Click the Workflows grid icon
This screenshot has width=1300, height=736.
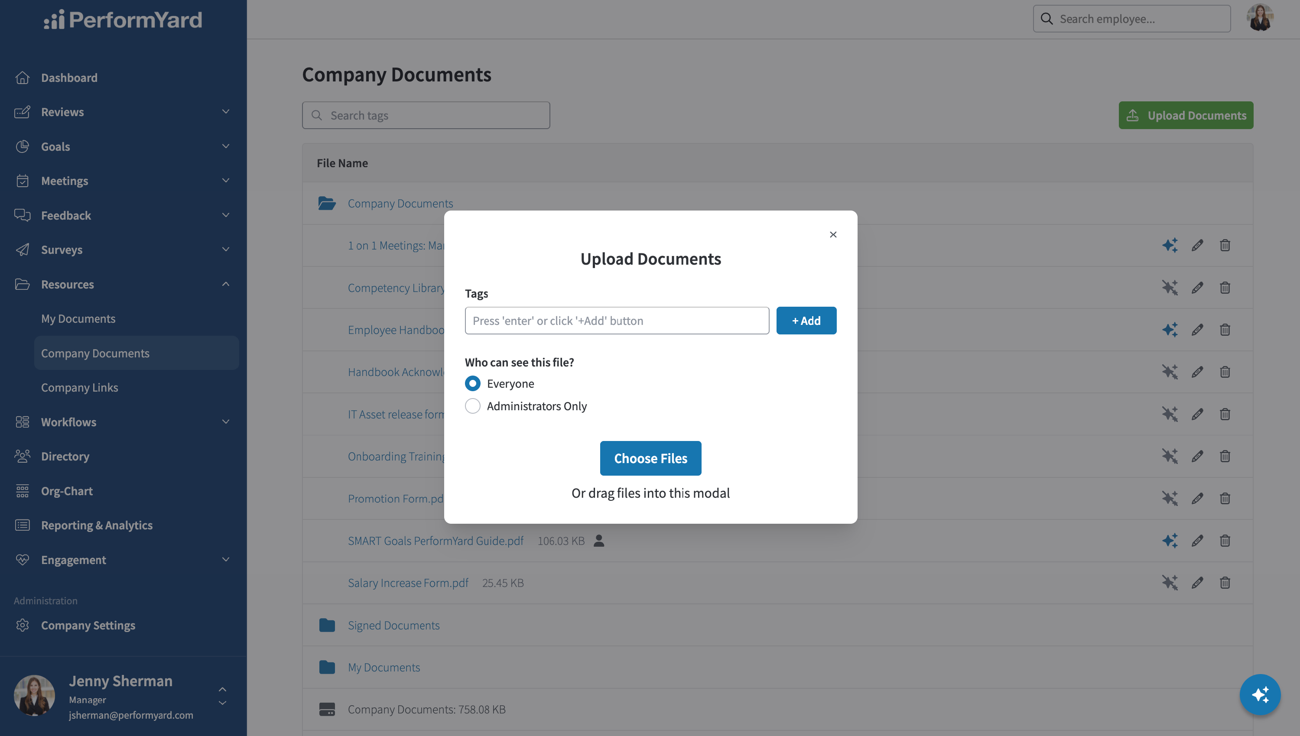tap(22, 421)
